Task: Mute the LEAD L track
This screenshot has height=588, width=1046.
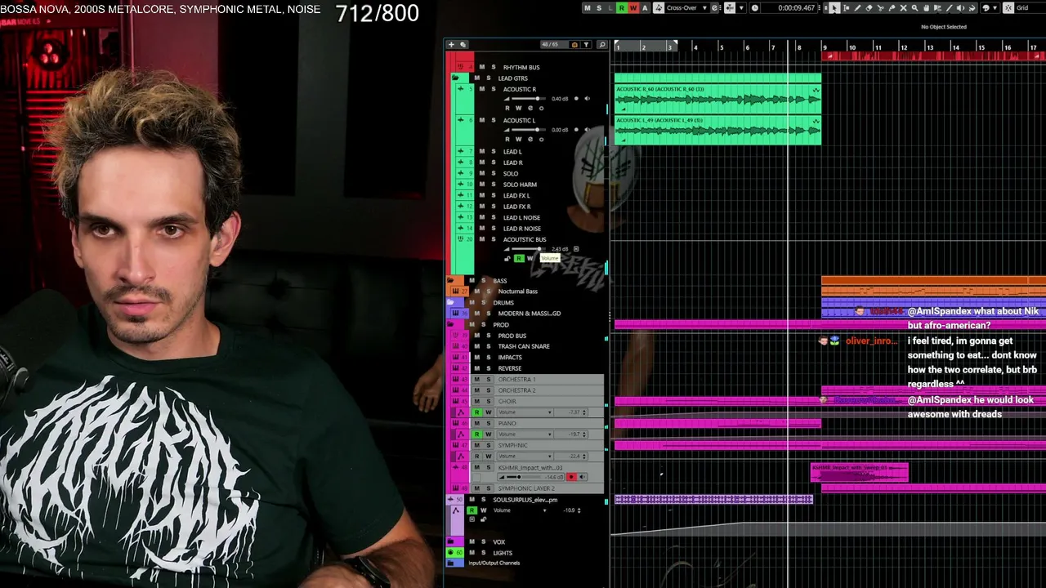Action: pyautogui.click(x=481, y=151)
